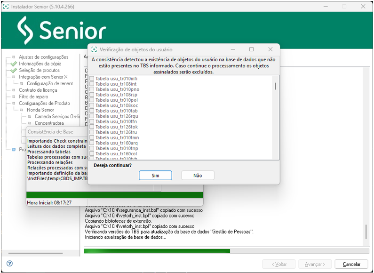Select Ronda Senior tree node
The height and width of the screenshot is (273, 374).
(x=40, y=110)
